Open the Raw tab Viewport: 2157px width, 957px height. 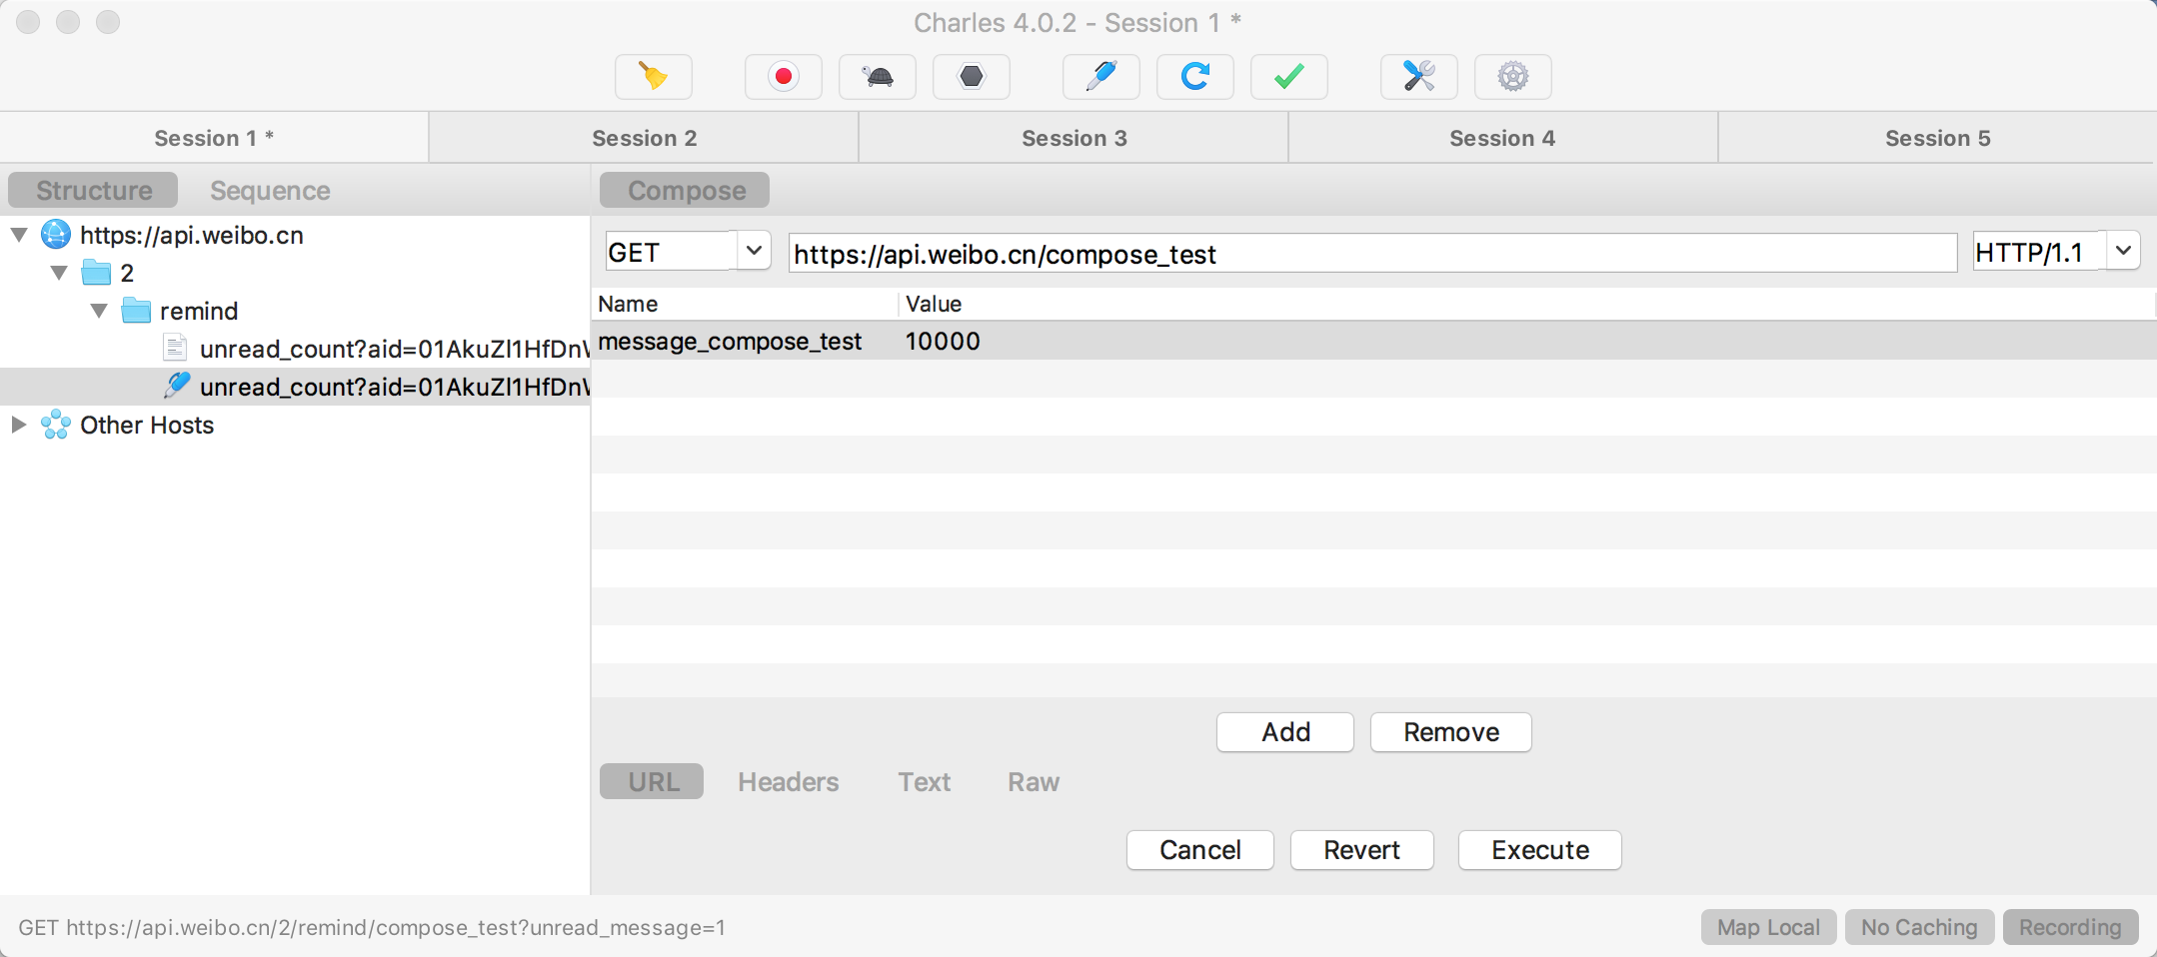pos(1034,781)
